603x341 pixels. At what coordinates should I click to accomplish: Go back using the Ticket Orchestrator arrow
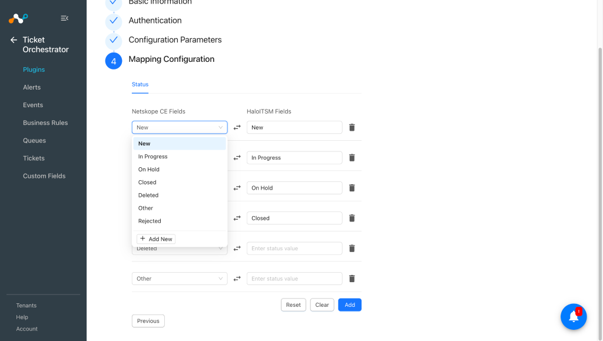14,40
